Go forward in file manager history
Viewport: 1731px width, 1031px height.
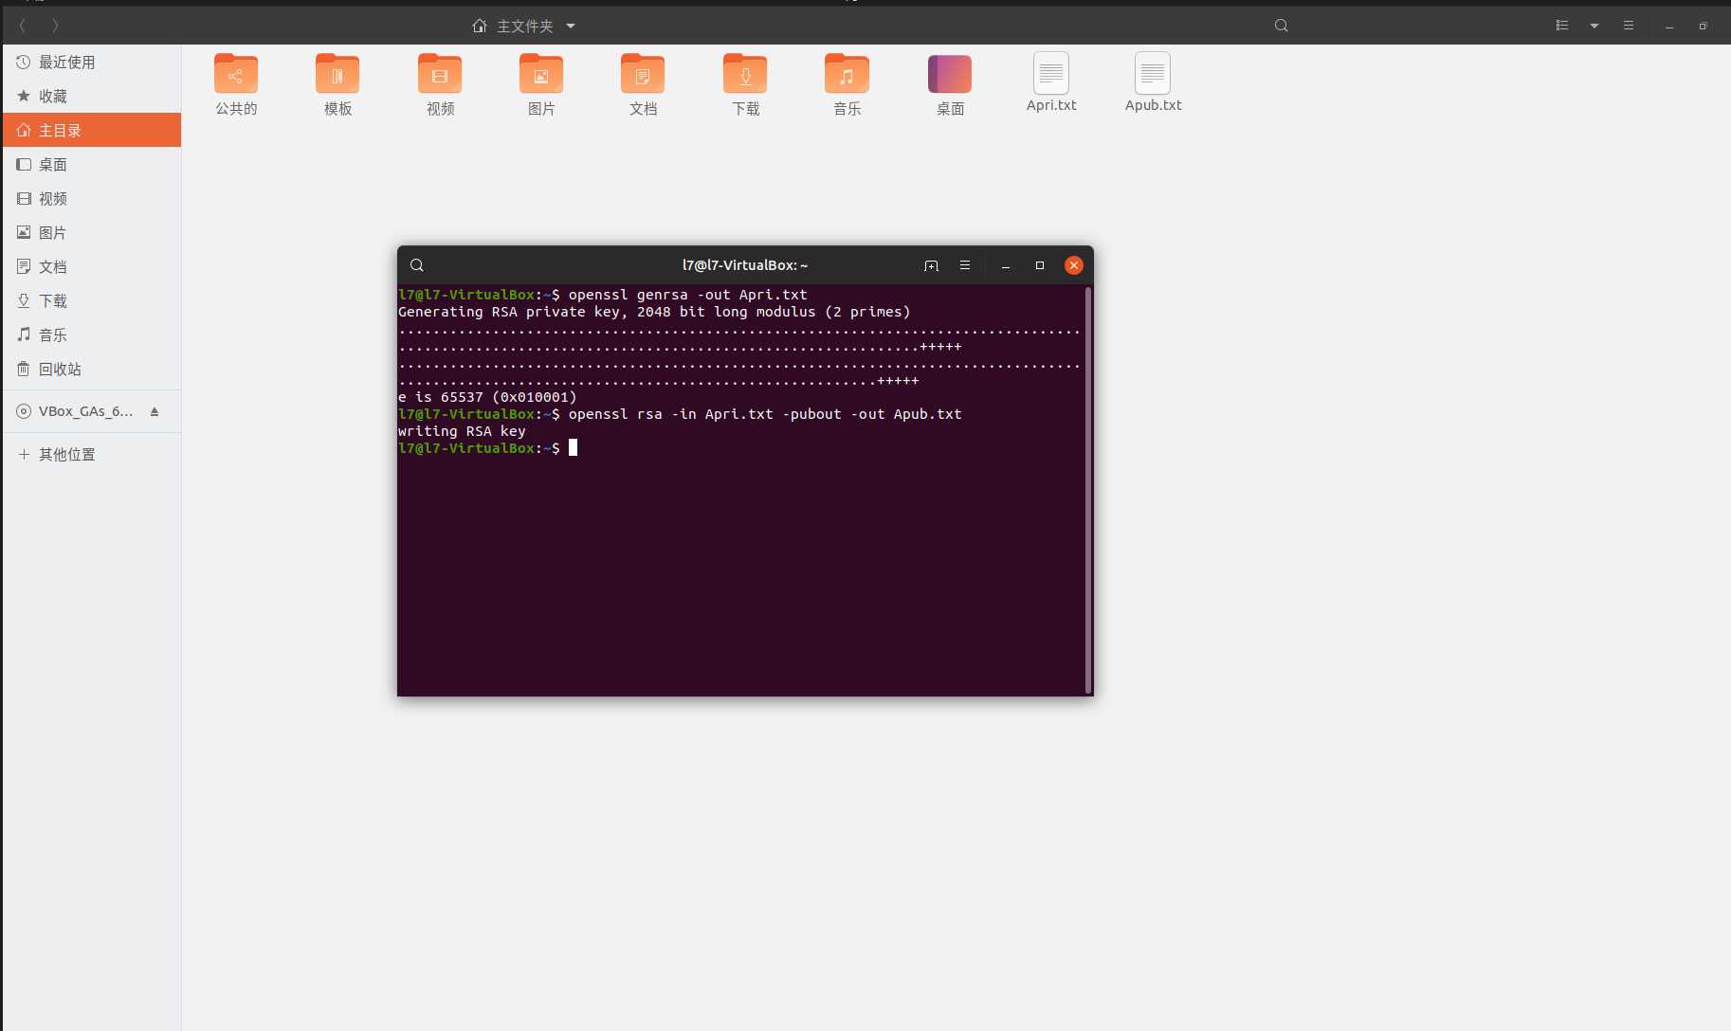pos(55,26)
